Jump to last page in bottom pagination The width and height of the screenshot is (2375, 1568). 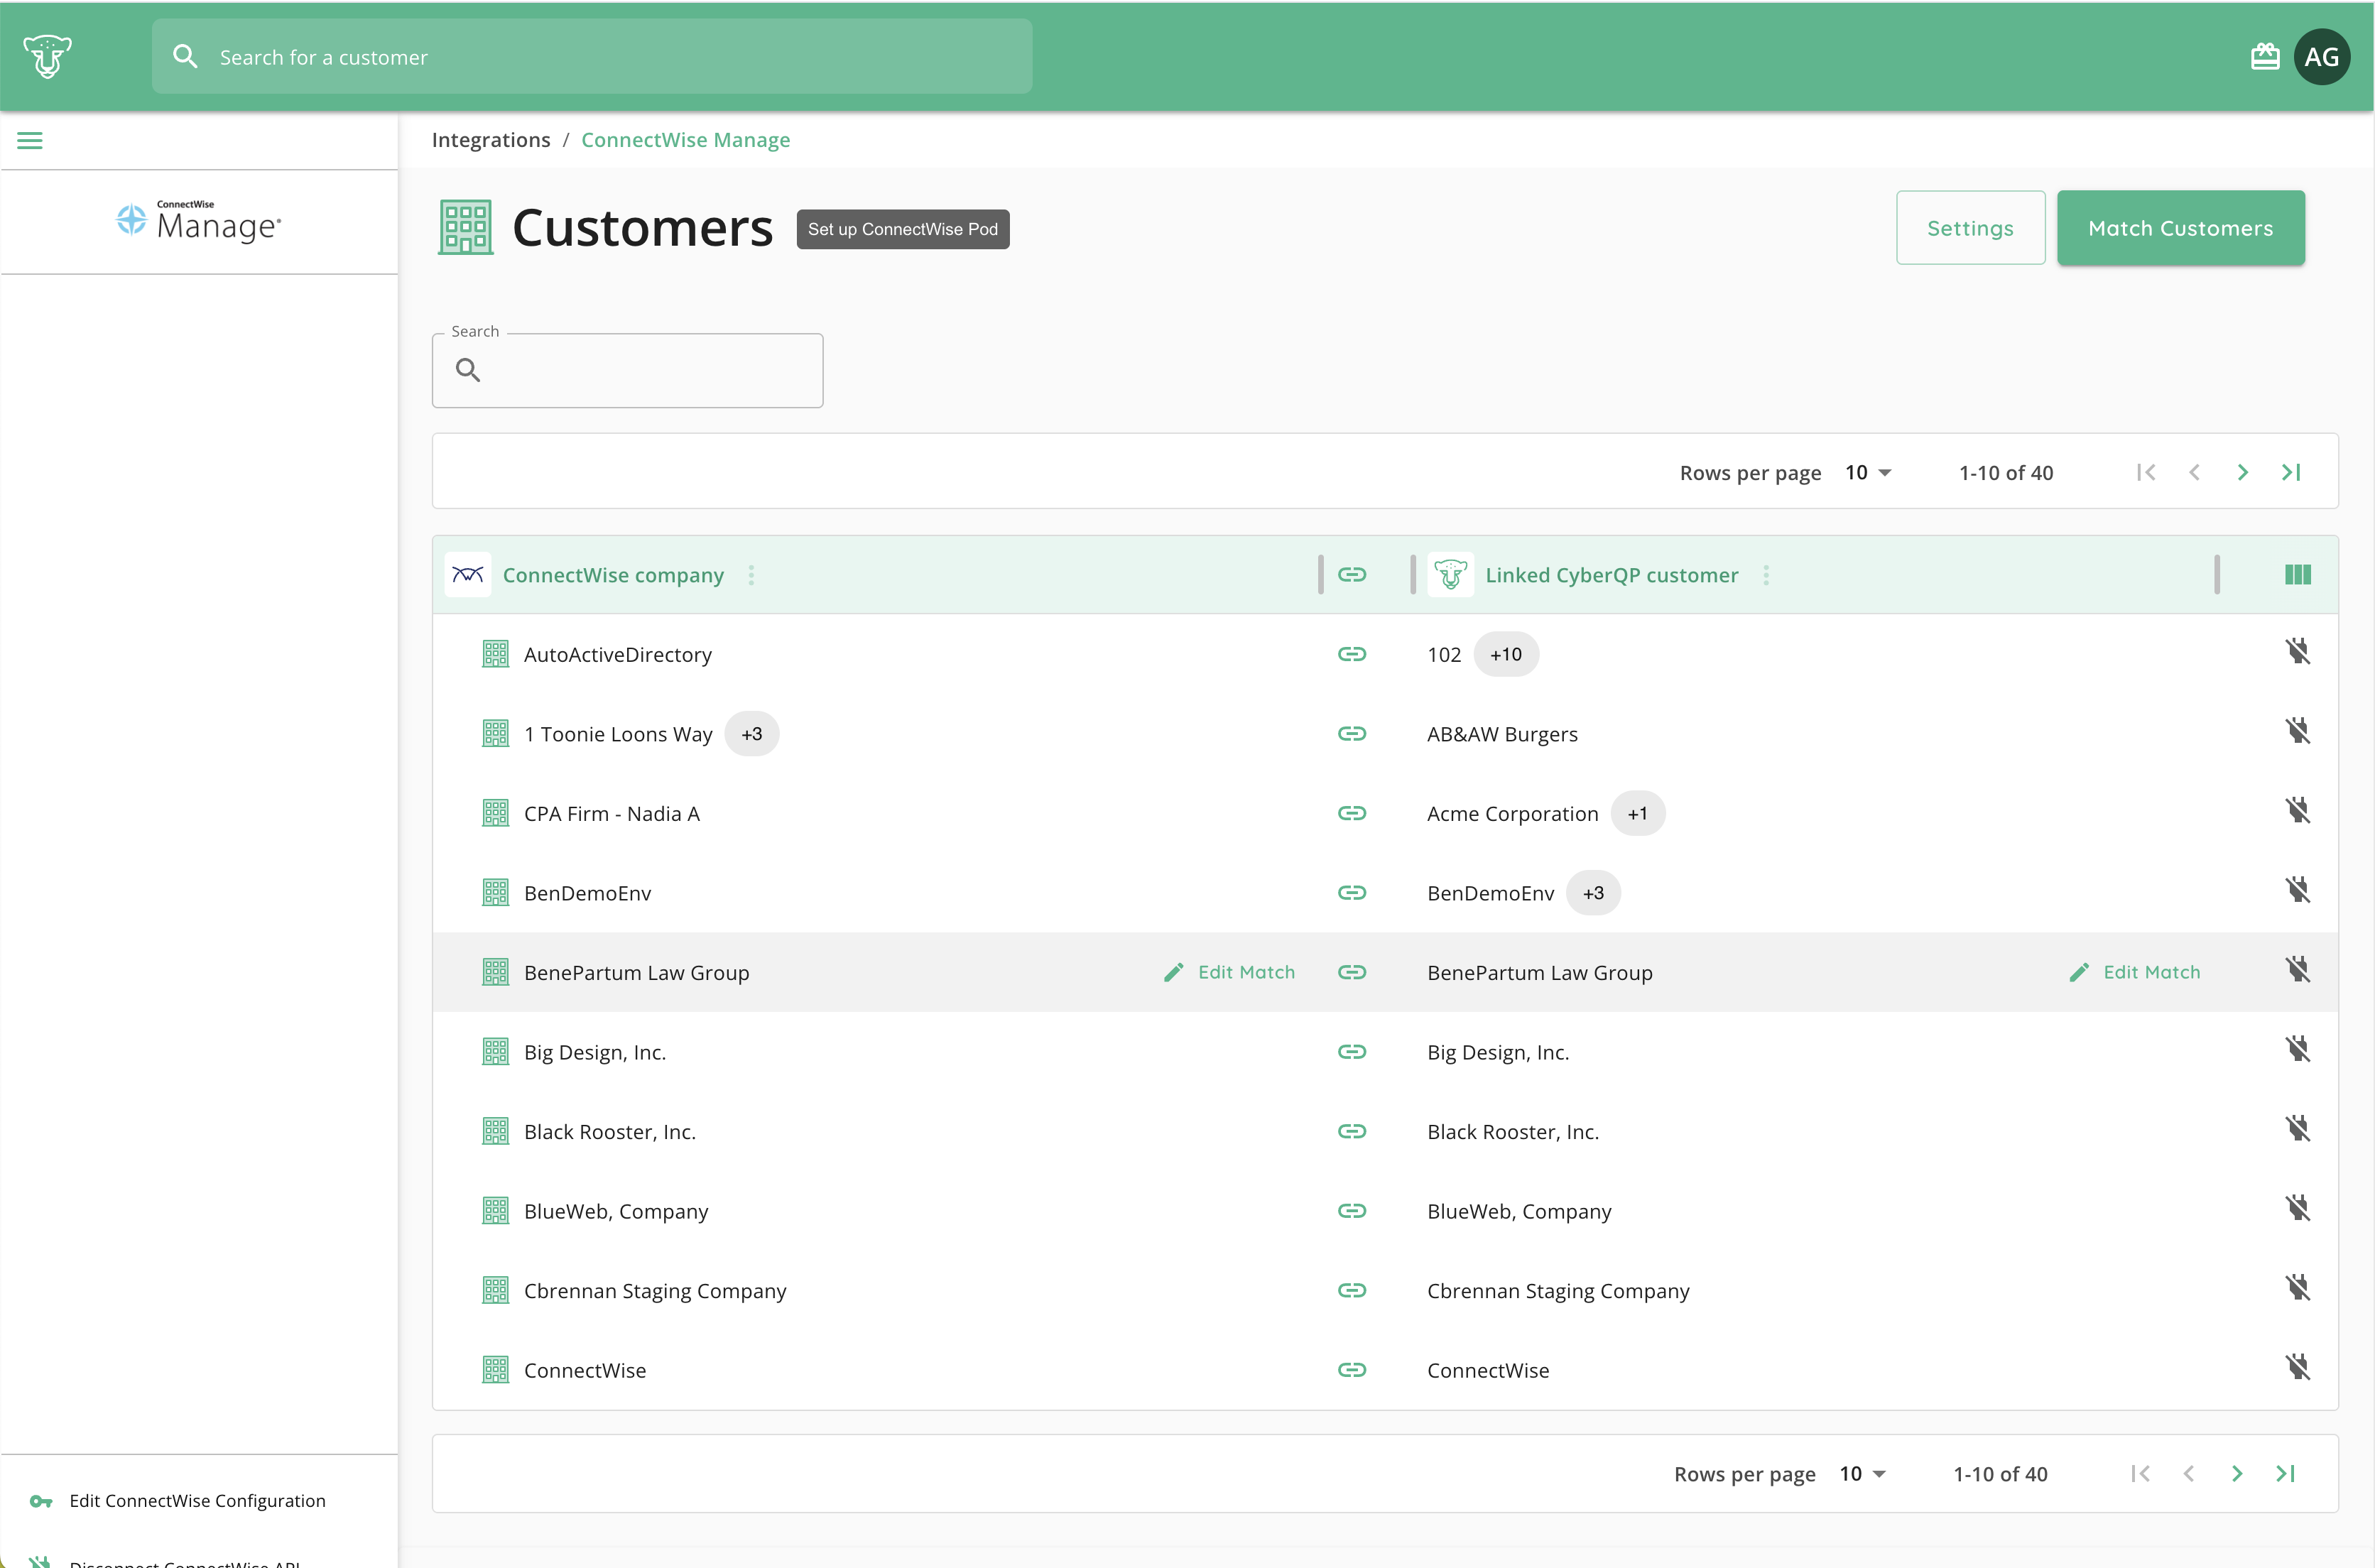click(x=2284, y=1474)
